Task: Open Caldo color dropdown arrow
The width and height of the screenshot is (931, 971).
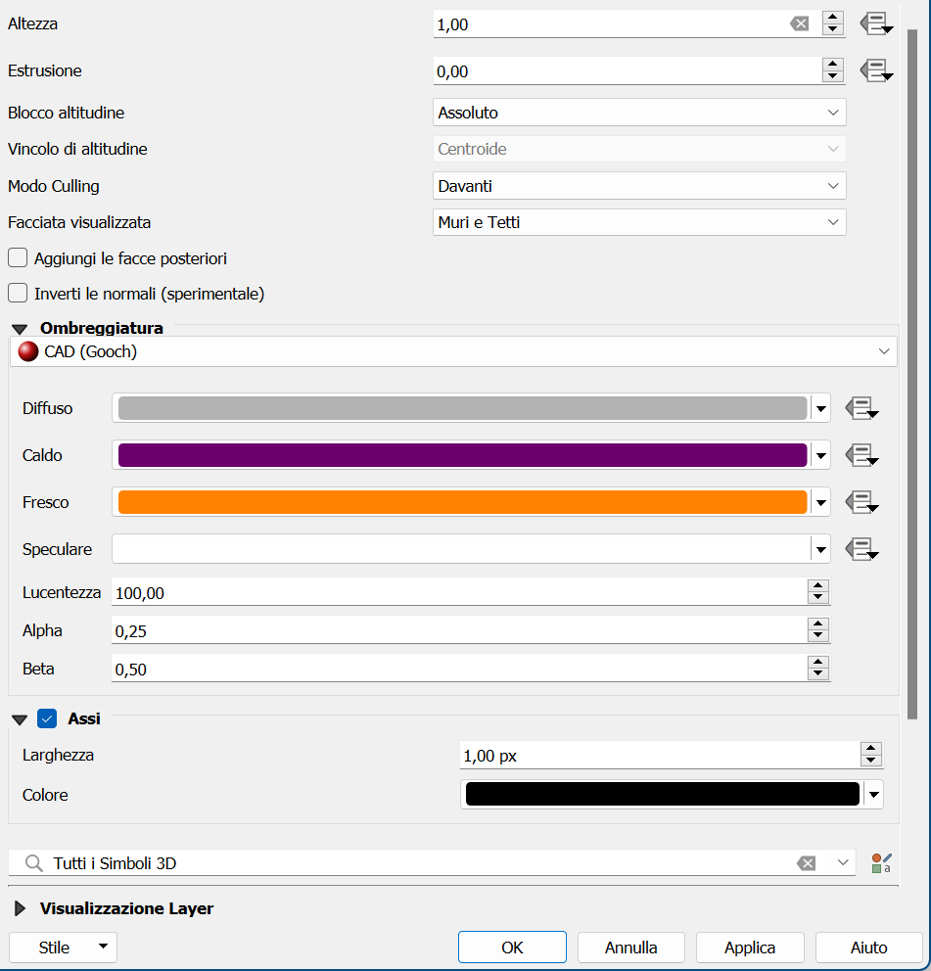Action: click(x=821, y=456)
